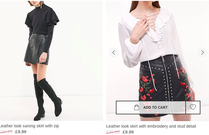Click the £9.99 price under the sarong skirt
The width and height of the screenshot is (209, 135).
(x=21, y=132)
